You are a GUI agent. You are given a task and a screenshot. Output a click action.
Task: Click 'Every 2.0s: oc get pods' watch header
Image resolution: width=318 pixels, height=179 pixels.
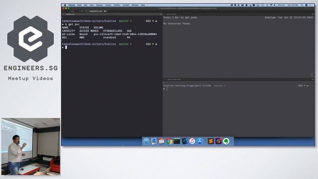pos(180,17)
